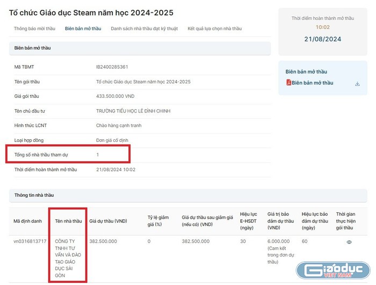Viewport: 376px width, 285px height.
Task: Click the page title Tổ chức Giáo dục Steam
Action: [91, 12]
